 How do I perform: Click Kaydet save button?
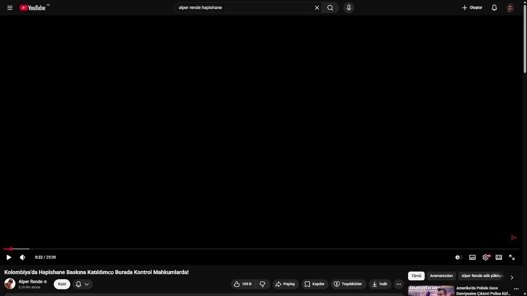(315, 284)
